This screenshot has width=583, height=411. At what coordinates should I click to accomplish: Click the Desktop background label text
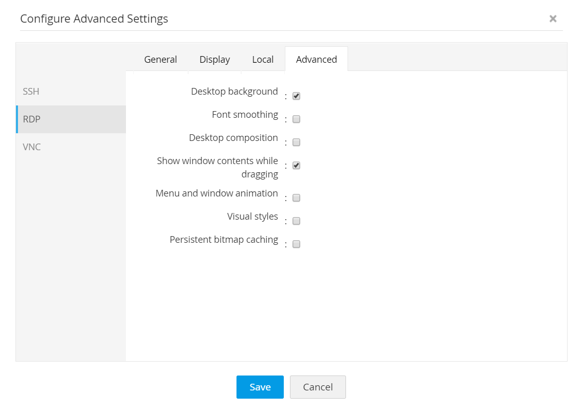point(234,92)
